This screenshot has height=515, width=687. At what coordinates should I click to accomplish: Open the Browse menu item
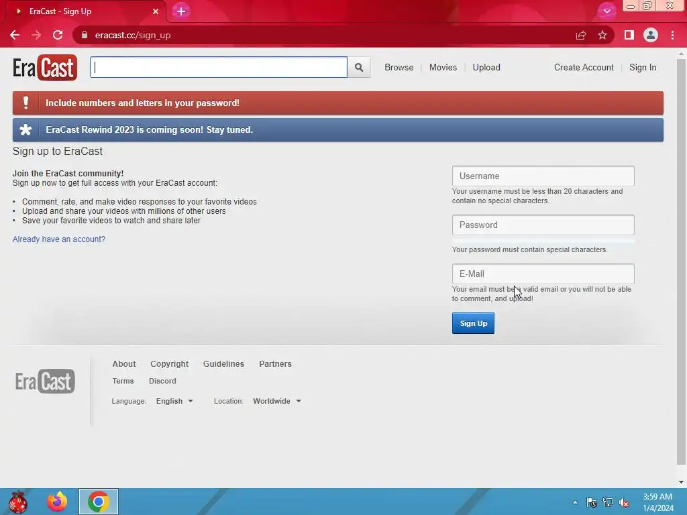[x=399, y=68]
